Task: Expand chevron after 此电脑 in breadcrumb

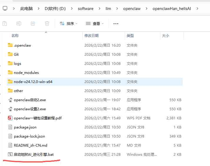Action: (39, 9)
